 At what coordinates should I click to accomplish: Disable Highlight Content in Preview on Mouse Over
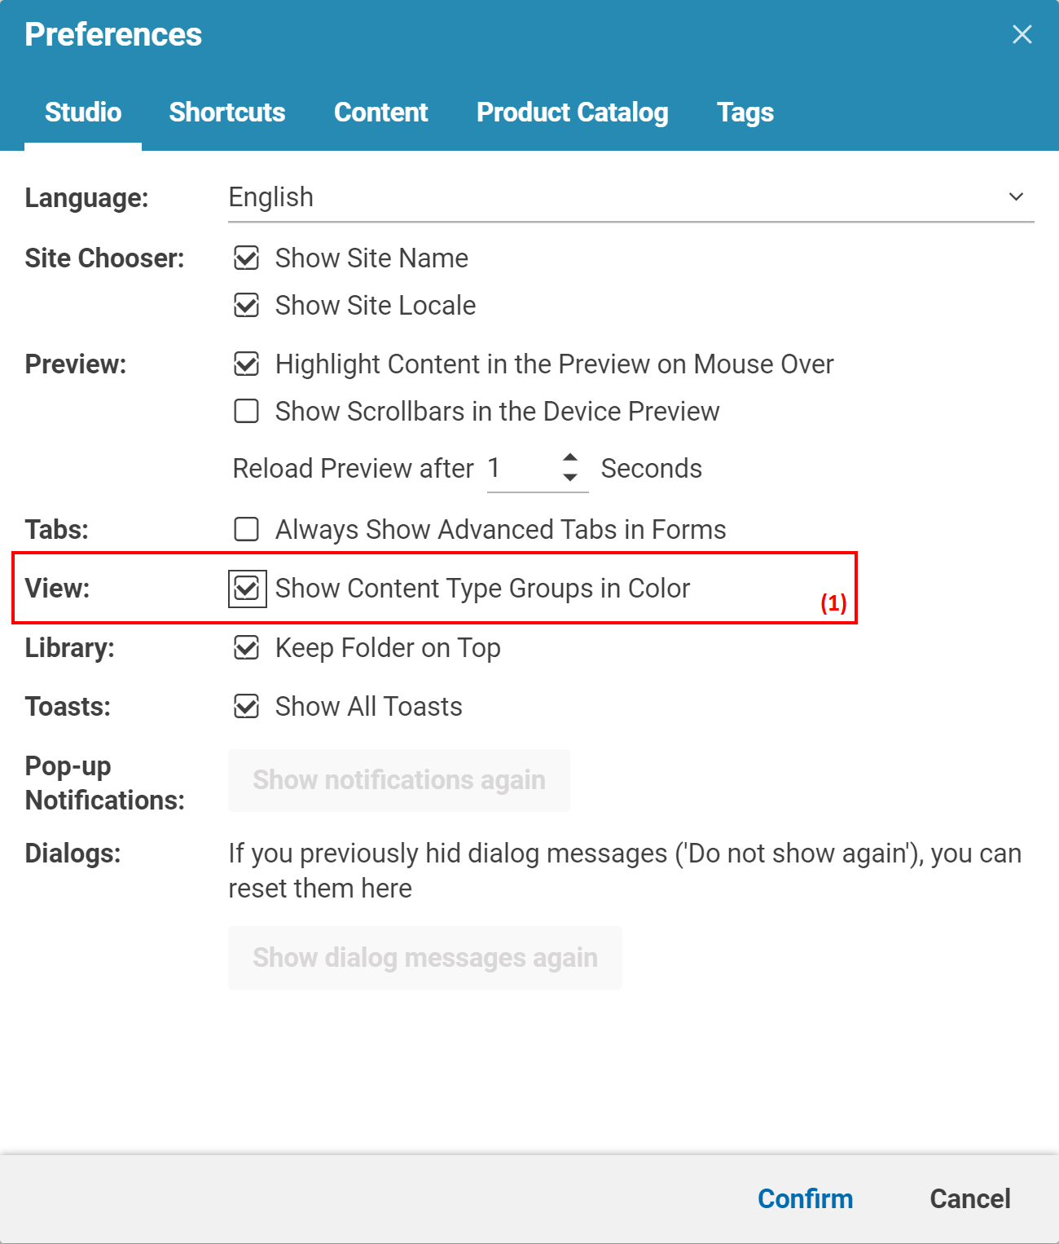(247, 364)
